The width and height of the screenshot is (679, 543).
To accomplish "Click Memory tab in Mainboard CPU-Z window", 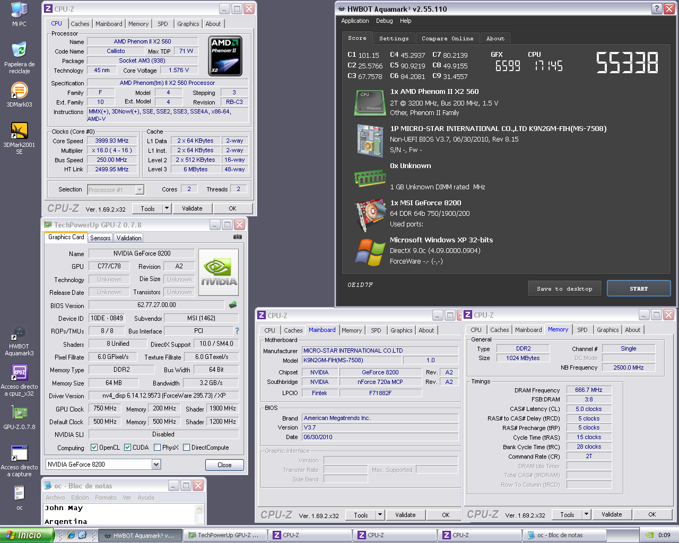I will 351,330.
